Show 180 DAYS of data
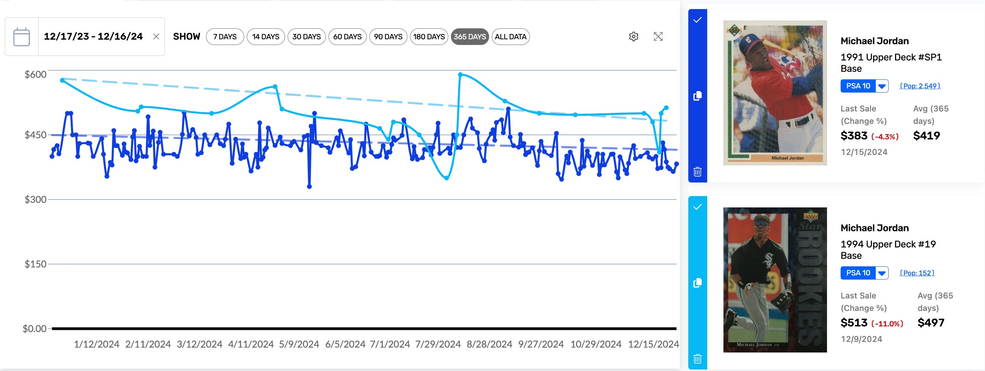This screenshot has height=371, width=985. click(x=429, y=37)
